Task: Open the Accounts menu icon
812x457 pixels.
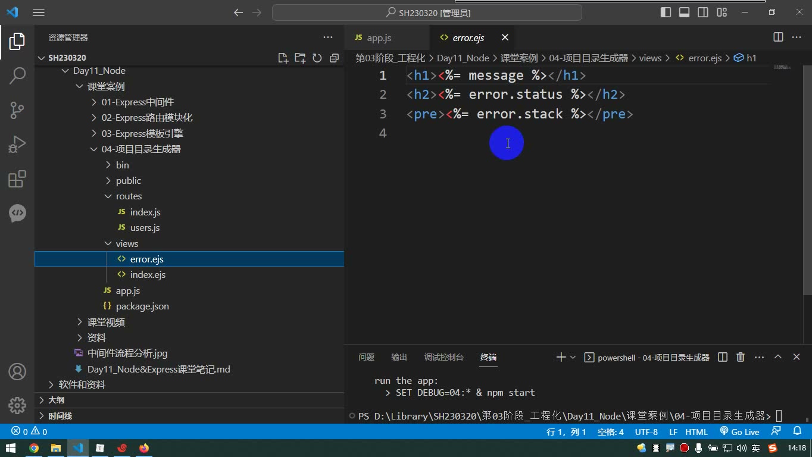Action: [17, 372]
